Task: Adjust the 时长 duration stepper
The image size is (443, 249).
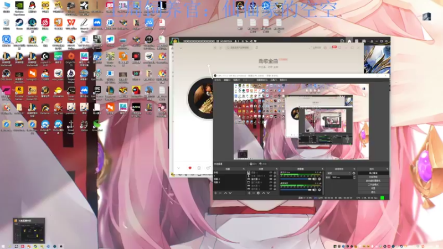Action: 354,177
